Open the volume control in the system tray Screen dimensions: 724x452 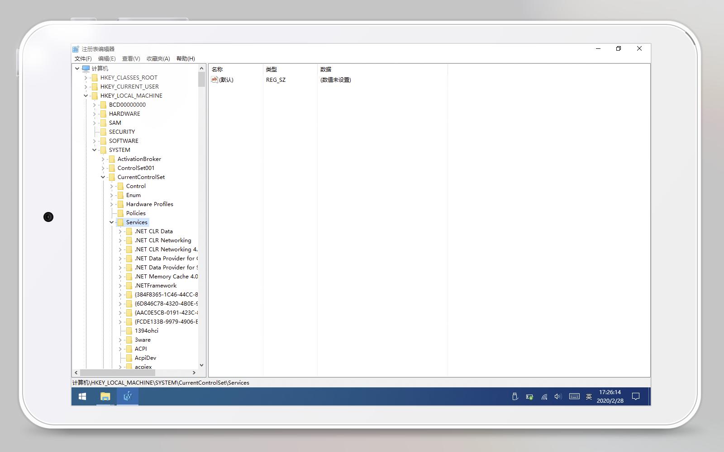(557, 396)
